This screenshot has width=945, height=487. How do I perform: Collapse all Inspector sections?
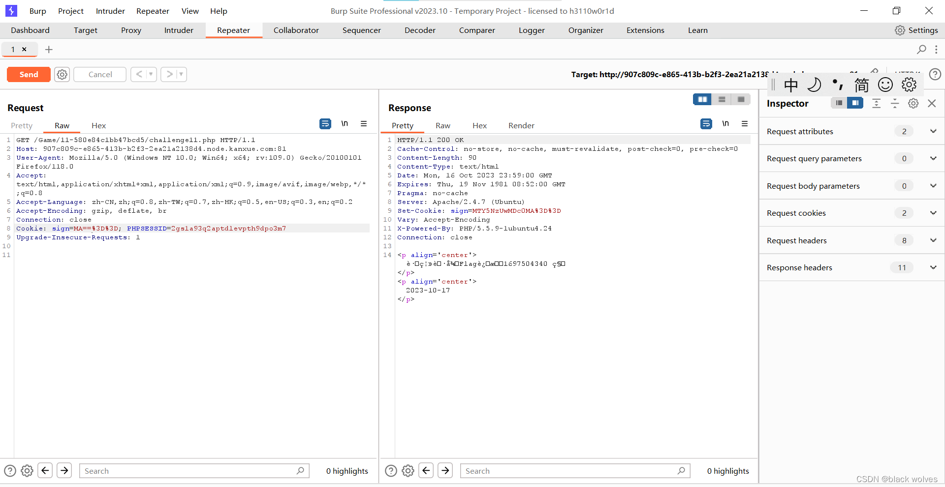coord(895,103)
